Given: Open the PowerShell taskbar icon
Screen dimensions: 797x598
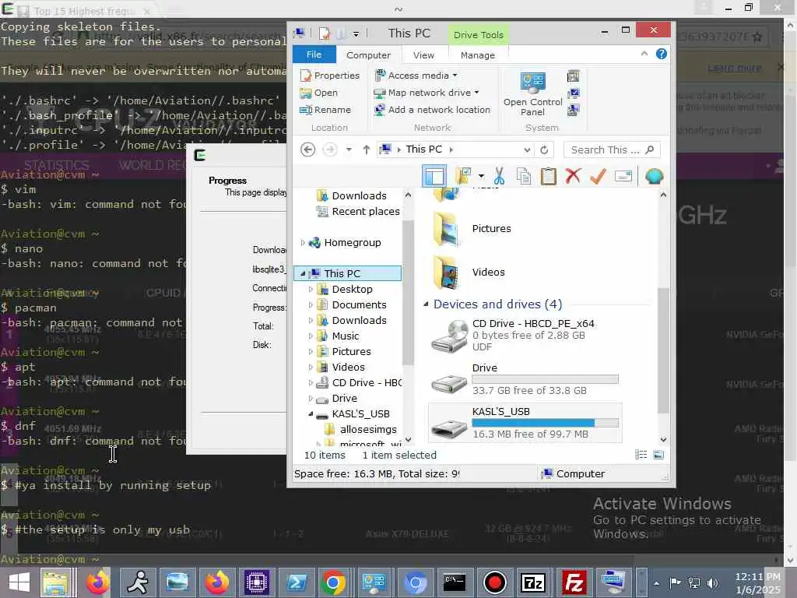Looking at the screenshot, I should pyautogui.click(x=297, y=582).
